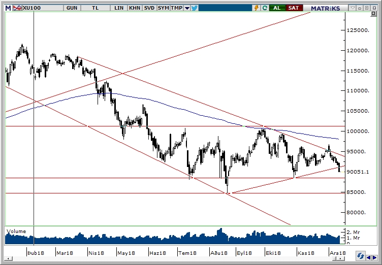Click the 110000 price axis label
Image resolution: width=382 pixels, height=265 pixels.
358,91
